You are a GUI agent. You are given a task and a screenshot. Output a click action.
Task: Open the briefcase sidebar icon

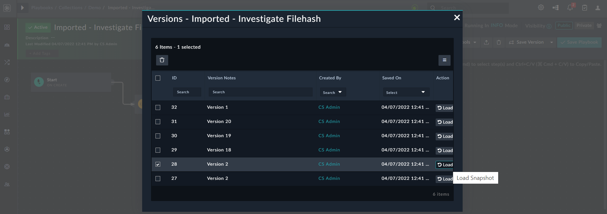7,97
